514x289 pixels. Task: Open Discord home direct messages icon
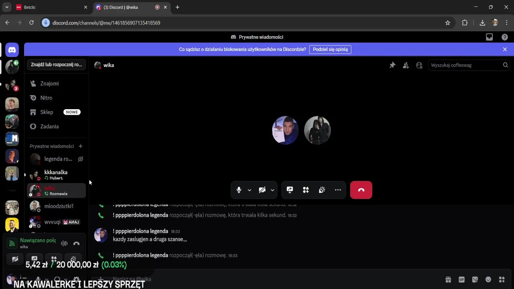[12, 50]
